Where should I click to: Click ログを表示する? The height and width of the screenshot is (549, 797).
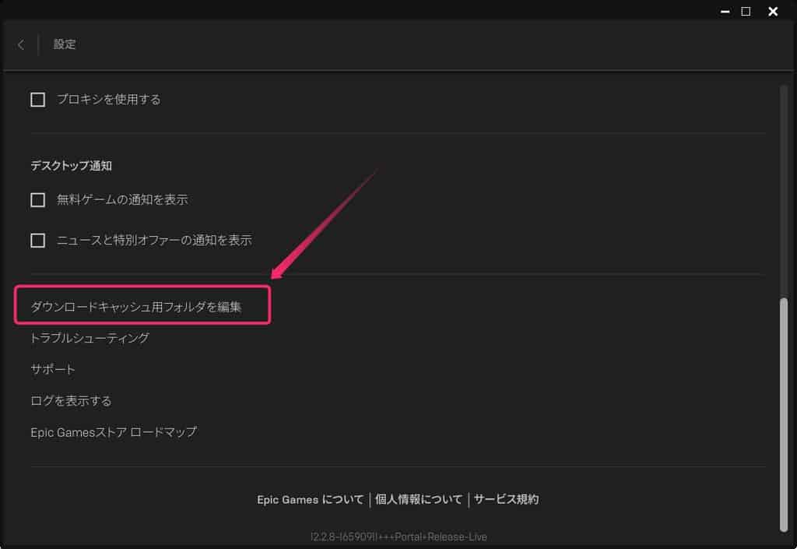pos(71,401)
